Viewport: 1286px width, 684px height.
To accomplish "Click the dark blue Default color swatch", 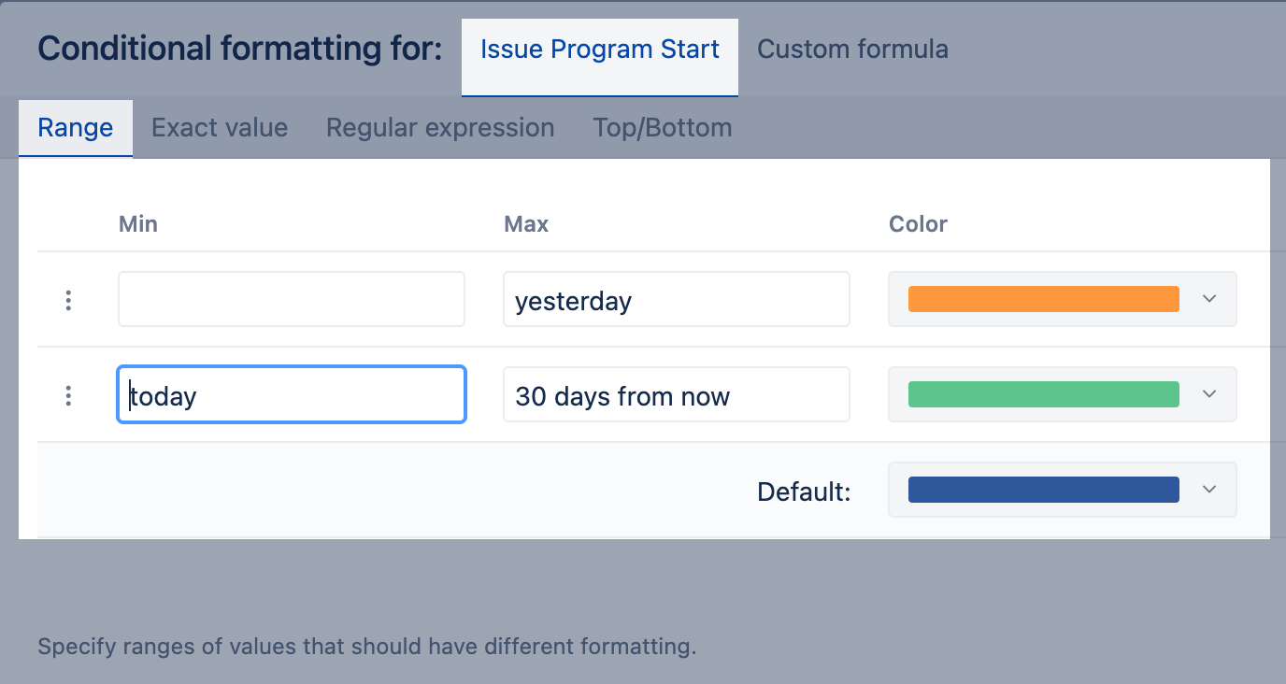I will point(1043,490).
